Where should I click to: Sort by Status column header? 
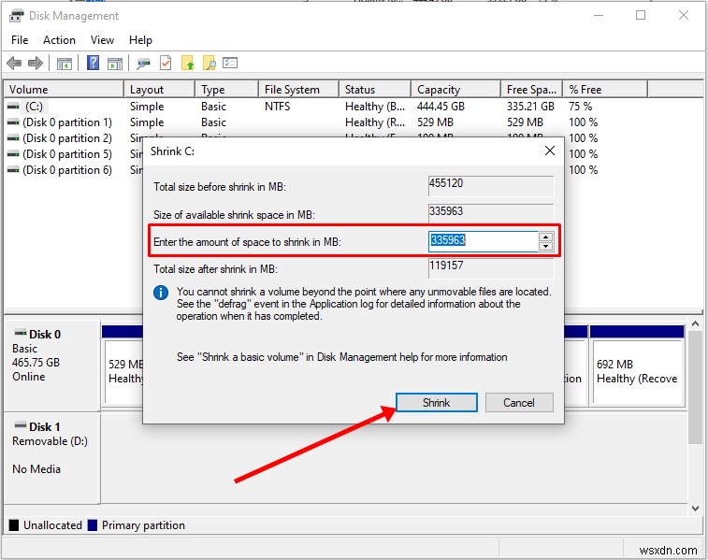click(x=375, y=90)
